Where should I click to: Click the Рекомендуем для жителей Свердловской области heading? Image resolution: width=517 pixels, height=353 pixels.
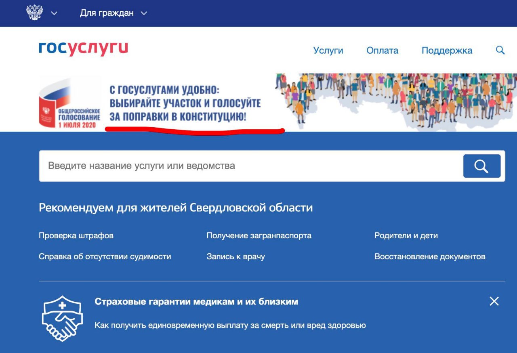[176, 208]
